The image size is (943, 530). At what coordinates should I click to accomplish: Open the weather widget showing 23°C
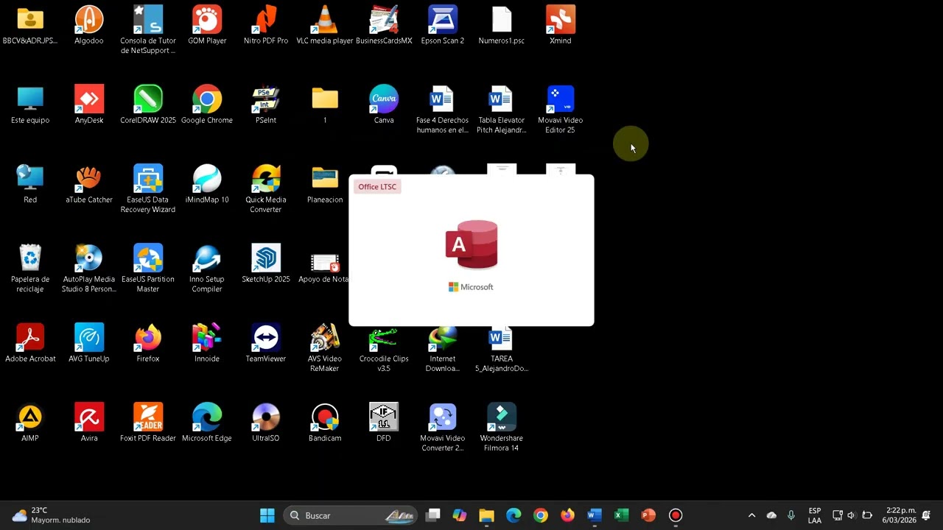click(x=50, y=515)
